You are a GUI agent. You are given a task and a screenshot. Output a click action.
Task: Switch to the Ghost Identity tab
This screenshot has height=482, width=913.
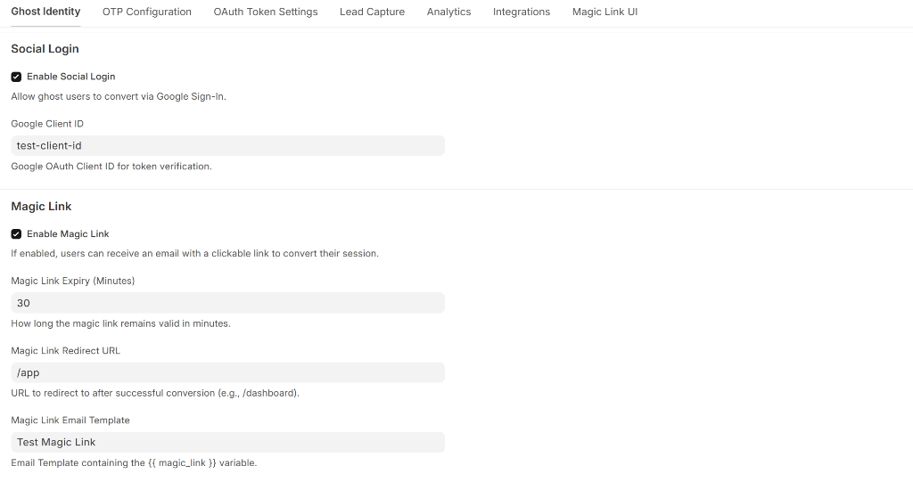click(x=45, y=12)
